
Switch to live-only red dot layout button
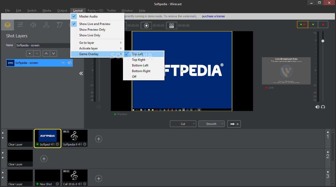click(323, 24)
